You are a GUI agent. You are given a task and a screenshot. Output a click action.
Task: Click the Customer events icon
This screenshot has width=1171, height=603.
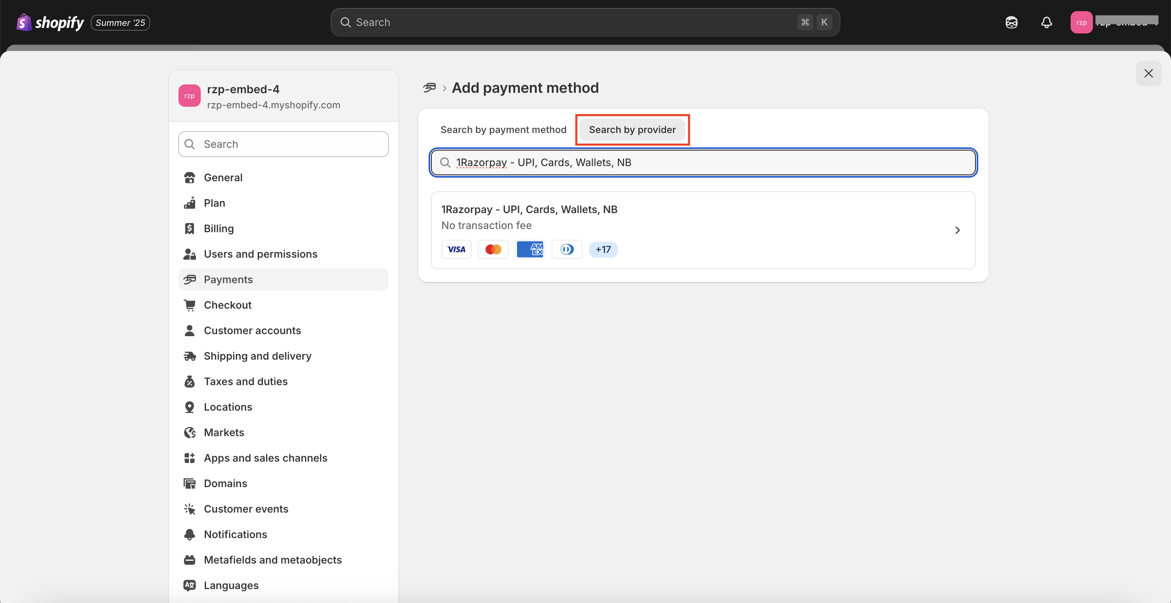pos(190,509)
